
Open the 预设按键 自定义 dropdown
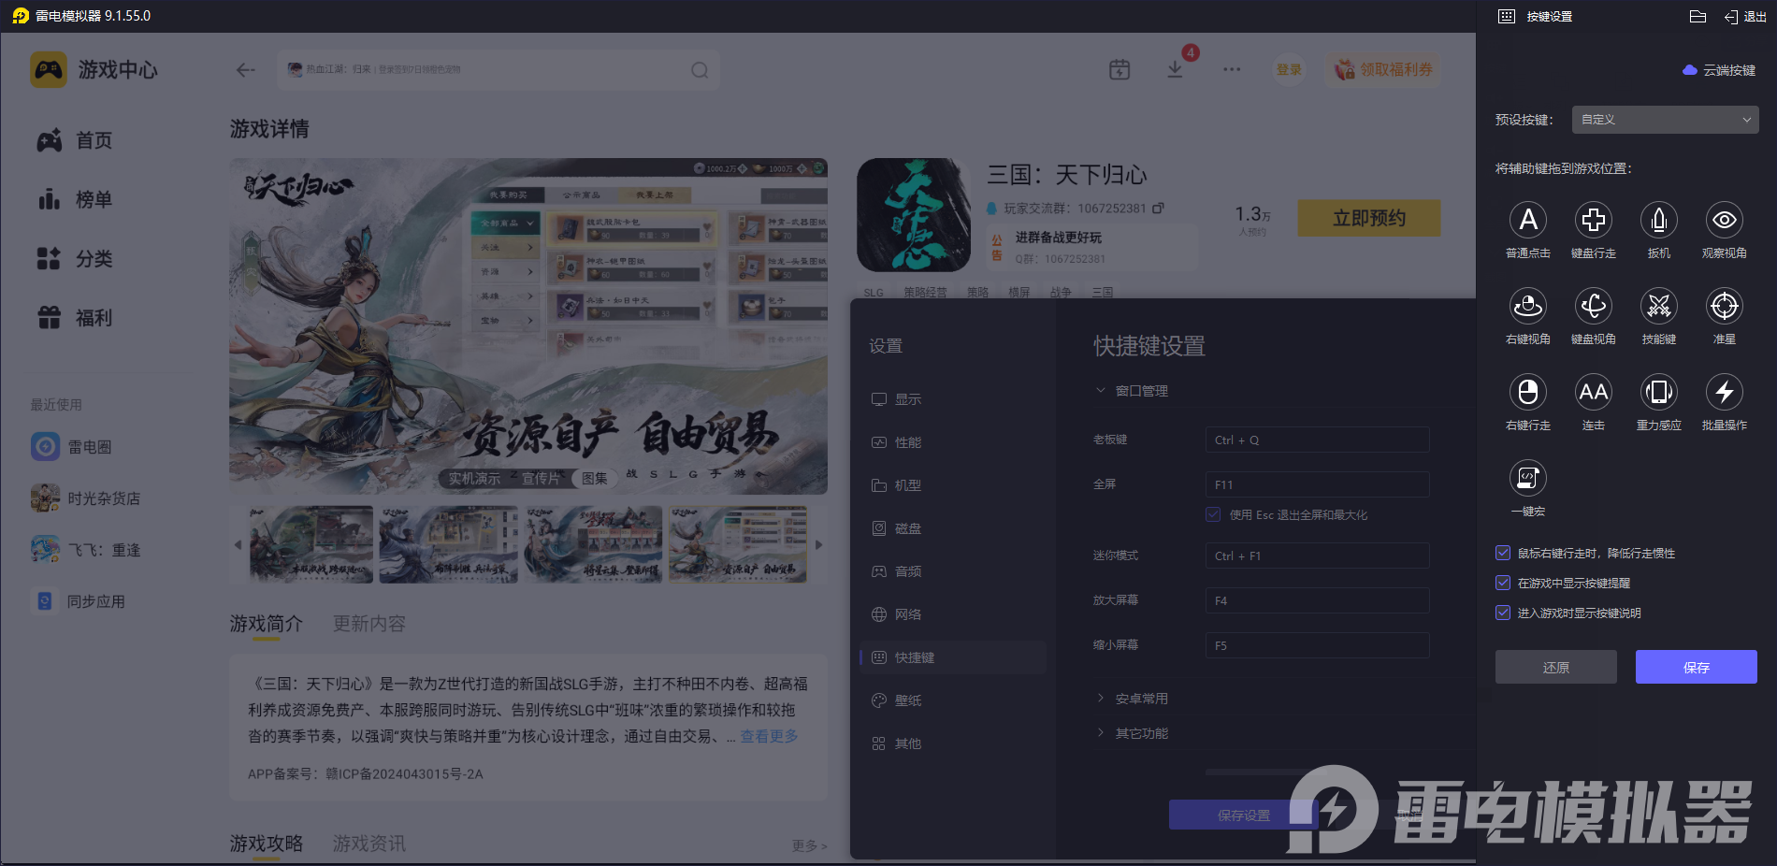pyautogui.click(x=1665, y=120)
